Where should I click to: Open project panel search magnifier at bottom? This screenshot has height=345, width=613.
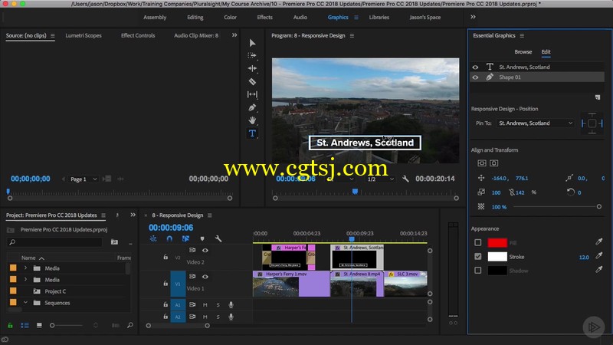pos(129,325)
